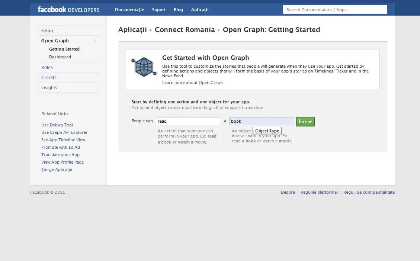Viewport: 420px width, 261px height.
Task: Open Regulile platformei footer link
Action: pos(319,192)
